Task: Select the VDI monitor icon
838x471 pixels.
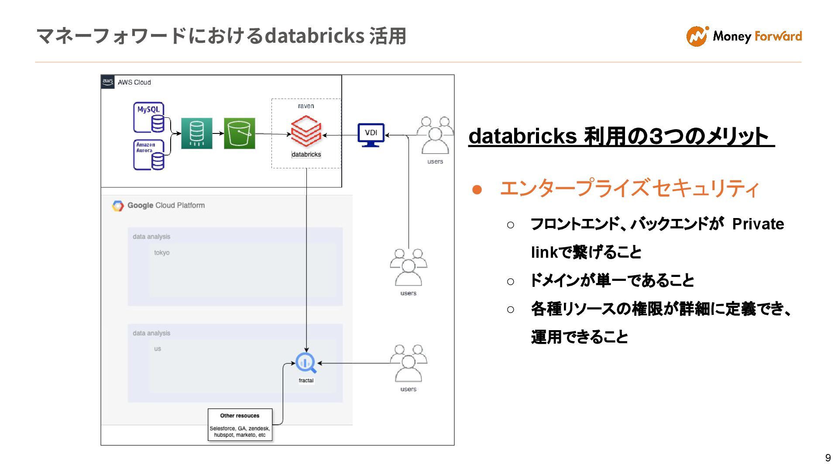Action: pos(371,134)
